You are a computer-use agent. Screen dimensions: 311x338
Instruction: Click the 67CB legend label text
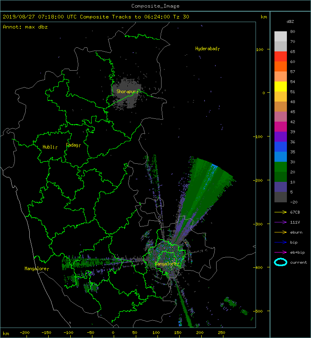click(x=295, y=212)
